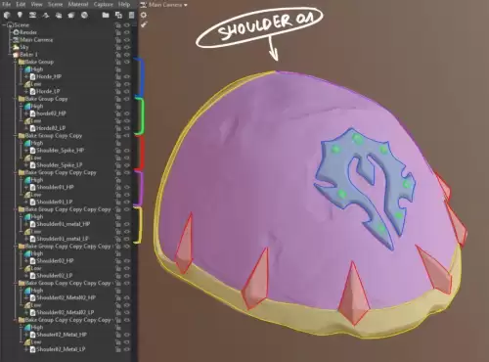Toggle lock on Shoulder_Spike_LP
Viewport: 489px width, 362px height.
coord(118,165)
